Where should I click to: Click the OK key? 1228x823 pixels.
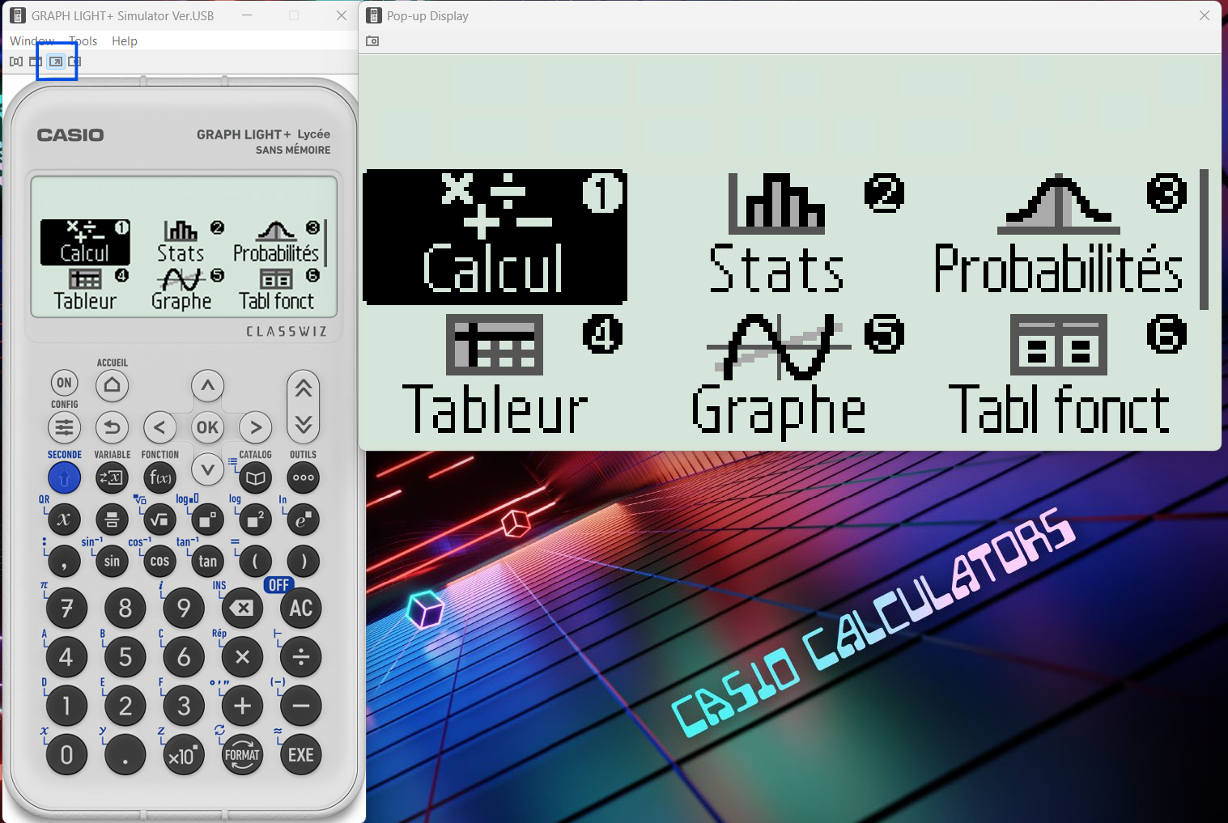(x=207, y=427)
